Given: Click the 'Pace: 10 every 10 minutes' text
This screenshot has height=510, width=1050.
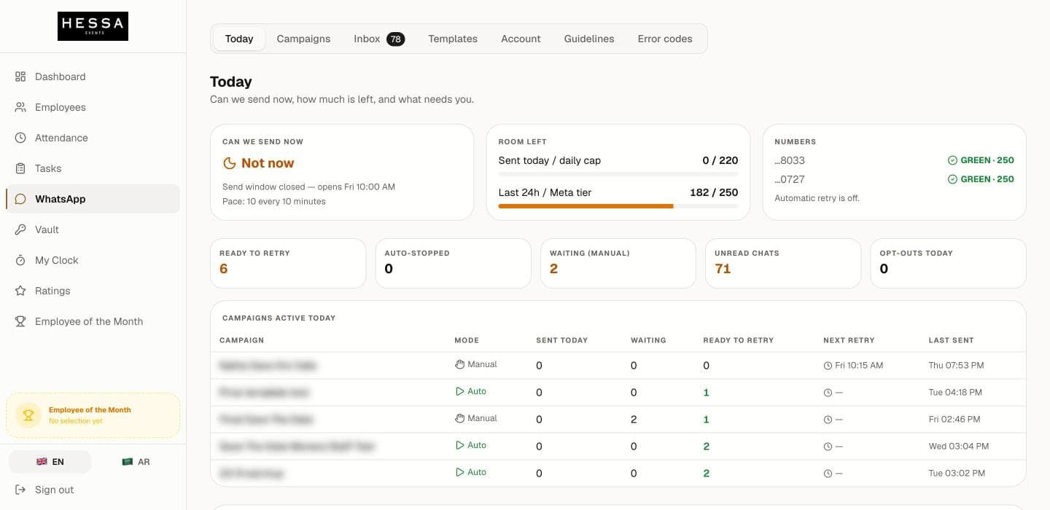Looking at the screenshot, I should (x=274, y=201).
